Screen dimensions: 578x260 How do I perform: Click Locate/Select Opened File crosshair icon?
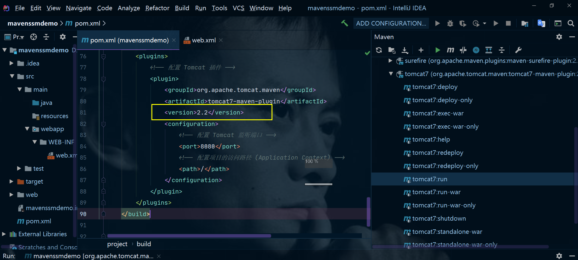(33, 37)
